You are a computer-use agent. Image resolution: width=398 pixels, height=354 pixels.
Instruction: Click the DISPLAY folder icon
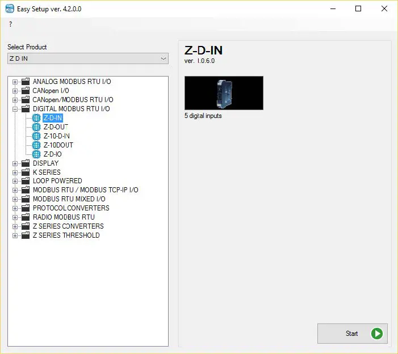26,163
